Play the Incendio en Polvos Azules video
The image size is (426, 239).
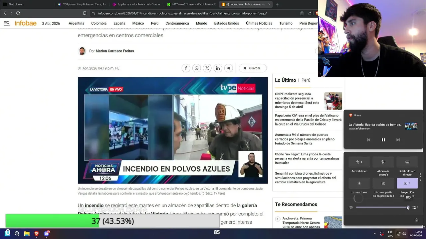(173, 130)
